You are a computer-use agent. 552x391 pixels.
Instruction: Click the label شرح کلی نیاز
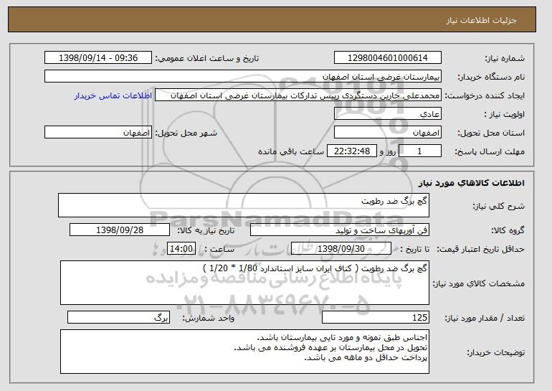[498, 206]
